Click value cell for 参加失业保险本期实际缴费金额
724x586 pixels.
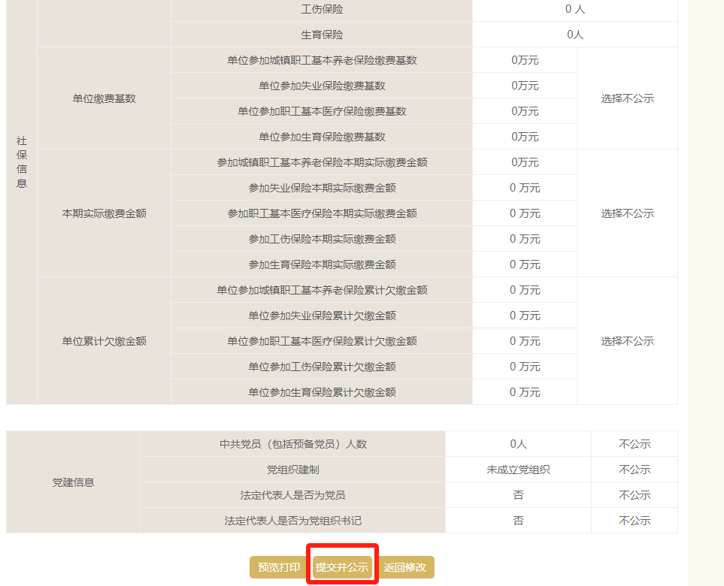(524, 187)
